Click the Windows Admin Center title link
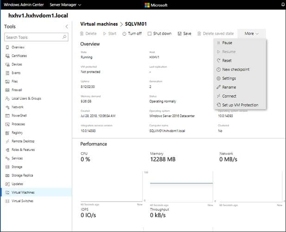This screenshot has width=286, height=232. coord(24,5)
